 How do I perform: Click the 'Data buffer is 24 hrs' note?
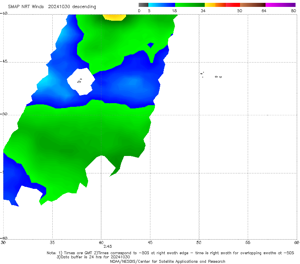pyautogui.click(x=93, y=257)
